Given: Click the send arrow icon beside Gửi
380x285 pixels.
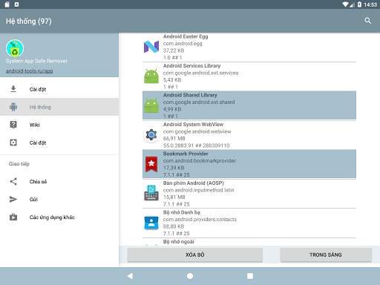Looking at the screenshot, I should [x=13, y=200].
